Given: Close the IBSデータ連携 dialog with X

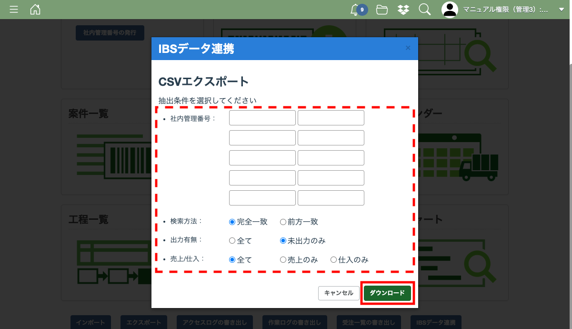Looking at the screenshot, I should tap(408, 48).
